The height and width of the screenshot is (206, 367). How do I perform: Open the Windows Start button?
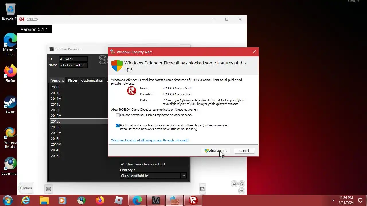click(x=7, y=200)
